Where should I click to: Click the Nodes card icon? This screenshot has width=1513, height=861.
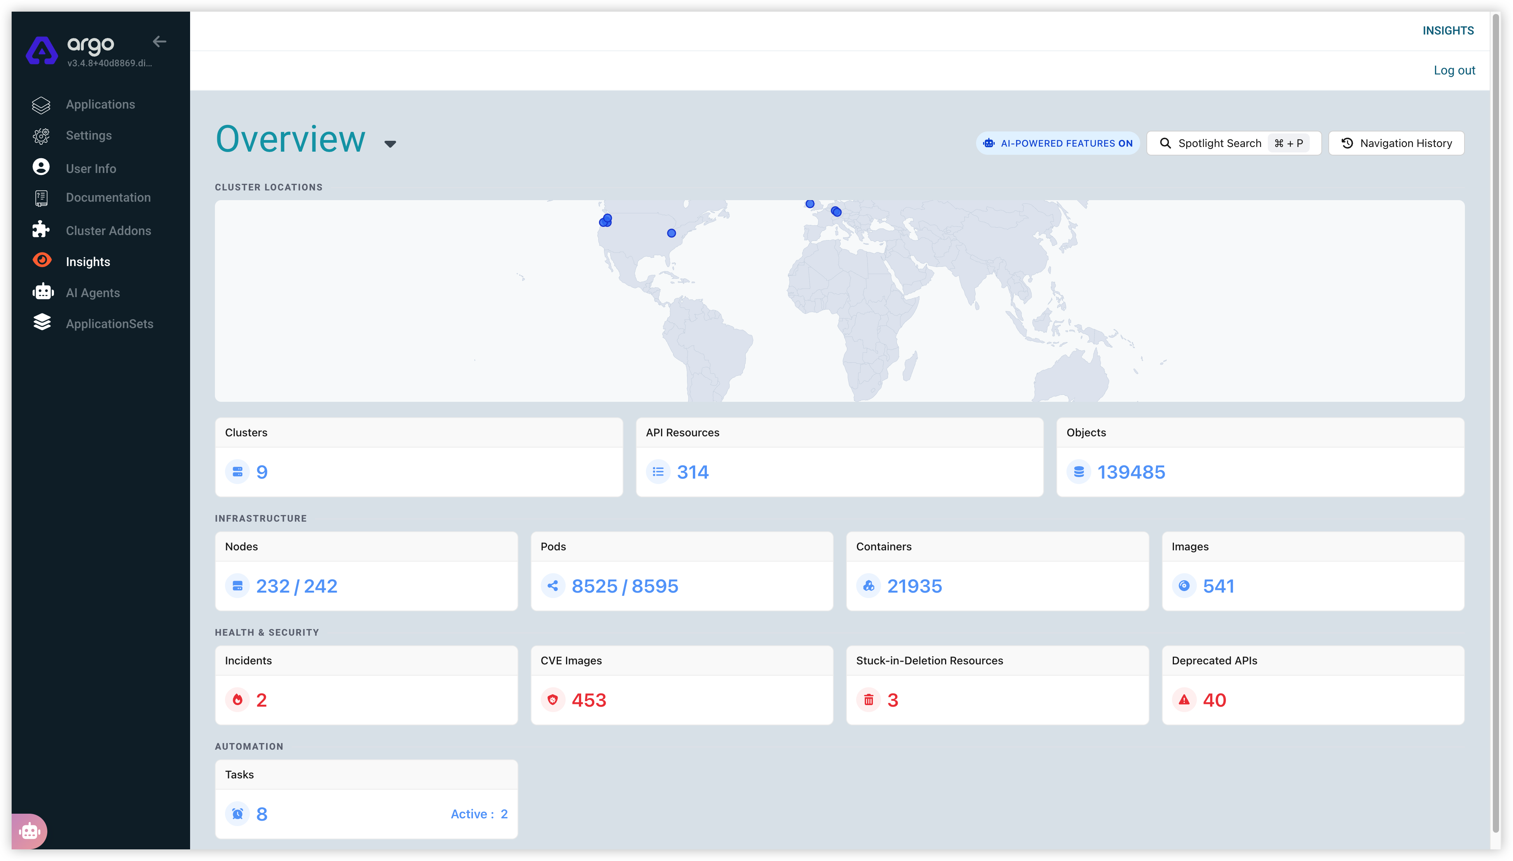click(237, 586)
